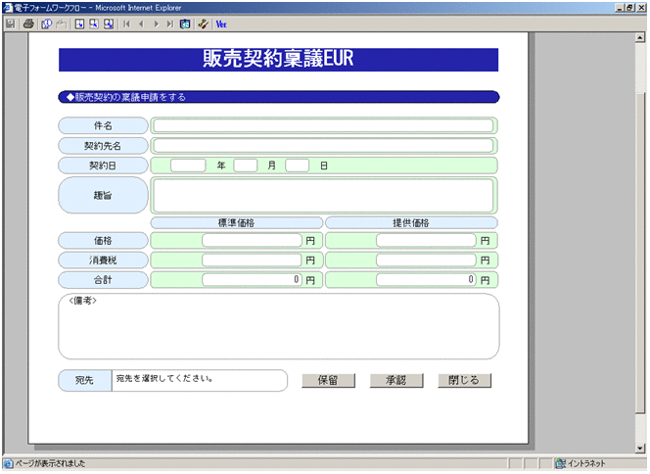Open the 宛先 recipient selection field

199,380
